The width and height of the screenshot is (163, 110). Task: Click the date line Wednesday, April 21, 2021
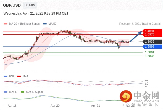36,13
